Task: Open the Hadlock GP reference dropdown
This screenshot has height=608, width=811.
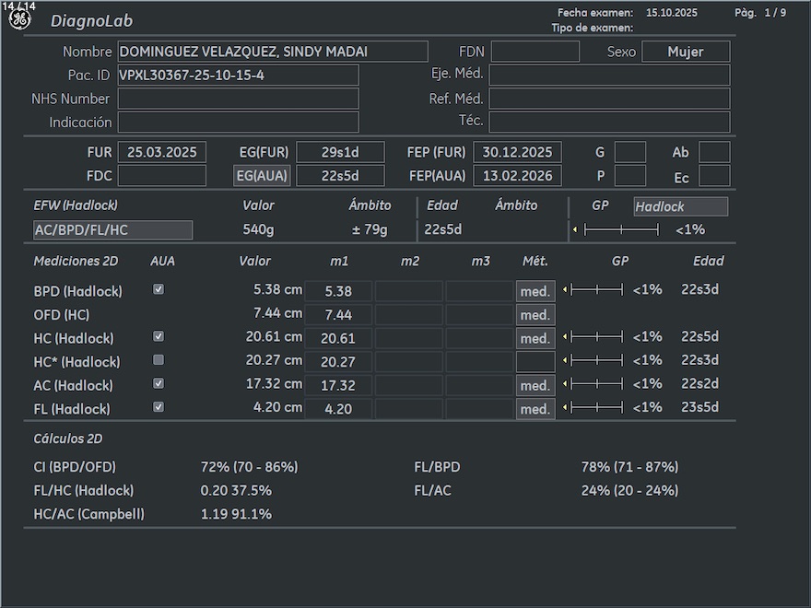Action: click(680, 207)
